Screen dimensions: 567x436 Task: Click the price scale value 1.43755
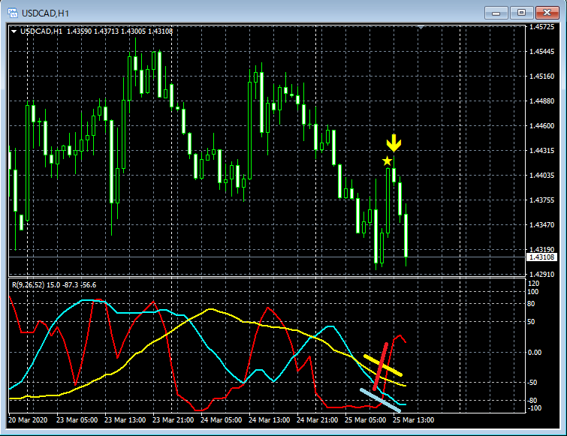541,200
